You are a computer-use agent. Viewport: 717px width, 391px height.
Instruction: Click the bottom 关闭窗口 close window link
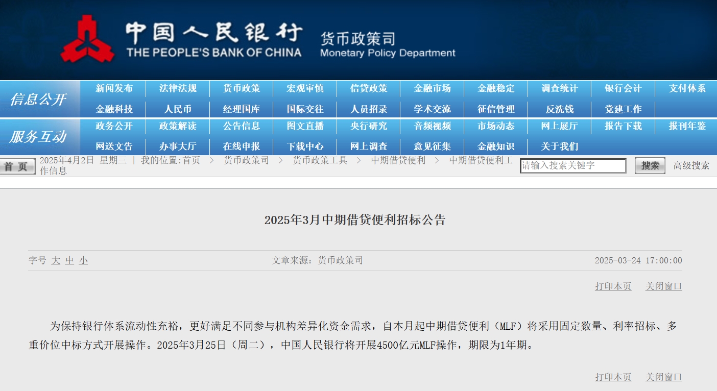coord(663,377)
